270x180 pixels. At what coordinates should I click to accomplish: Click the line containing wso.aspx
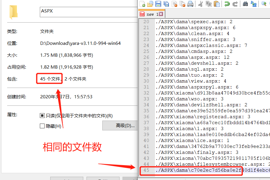[189, 99]
